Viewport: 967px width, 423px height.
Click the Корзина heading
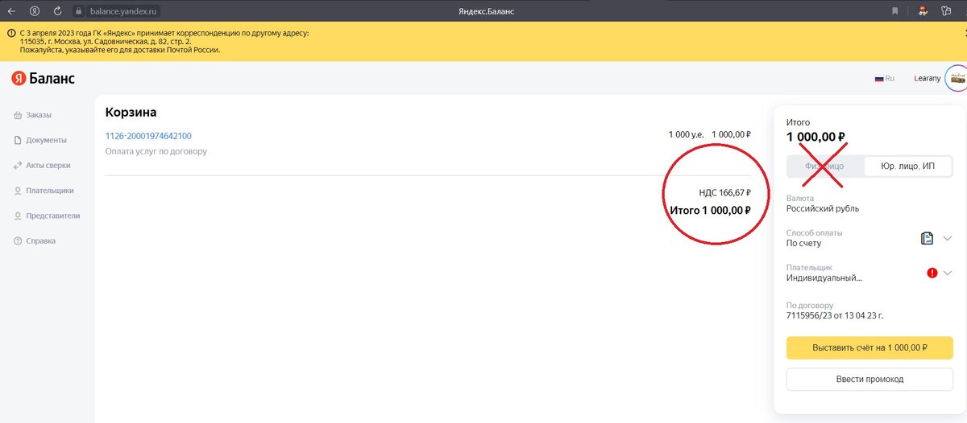click(131, 112)
